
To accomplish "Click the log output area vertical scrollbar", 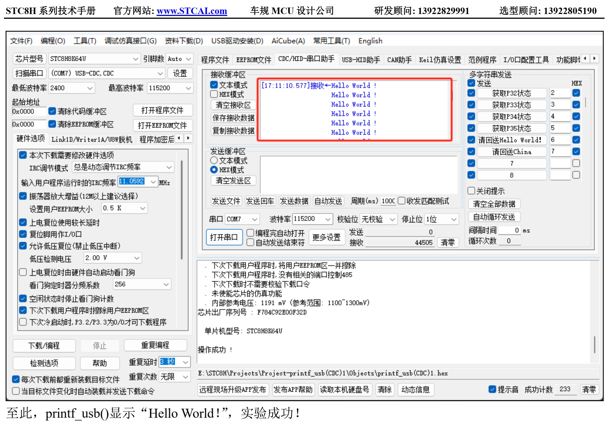I will 594,345.
